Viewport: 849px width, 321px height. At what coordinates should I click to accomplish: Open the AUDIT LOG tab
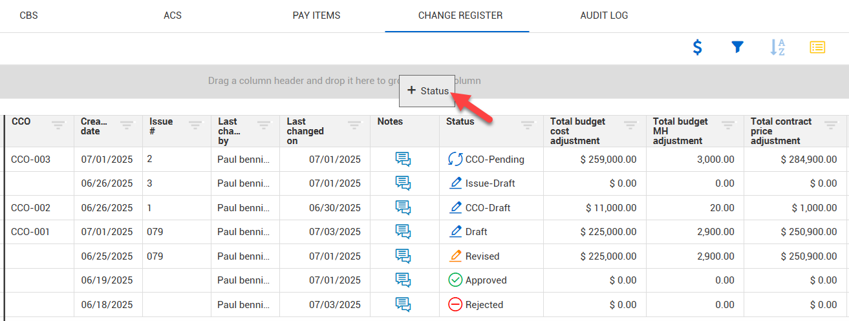point(604,16)
